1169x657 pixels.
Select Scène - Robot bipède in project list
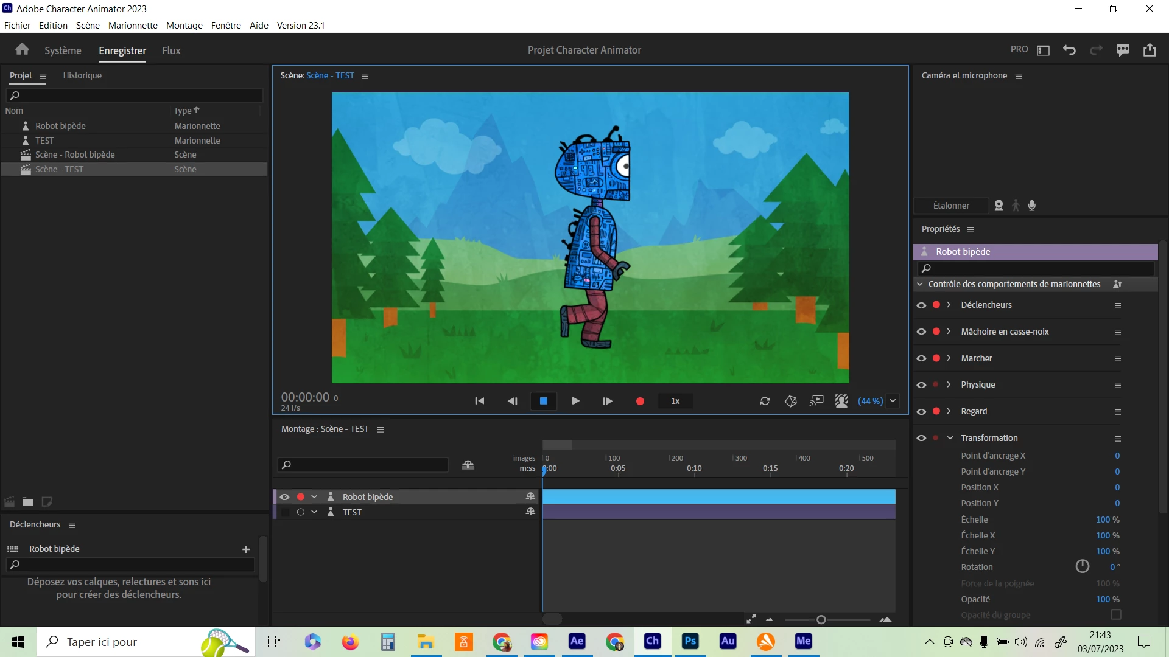click(x=75, y=155)
